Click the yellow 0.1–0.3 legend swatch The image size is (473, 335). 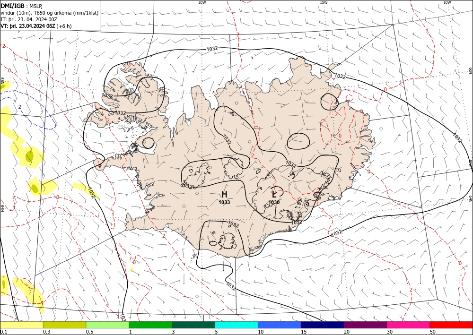click(x=21, y=325)
